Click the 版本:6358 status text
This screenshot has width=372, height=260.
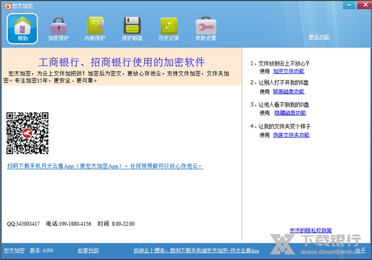(42, 251)
